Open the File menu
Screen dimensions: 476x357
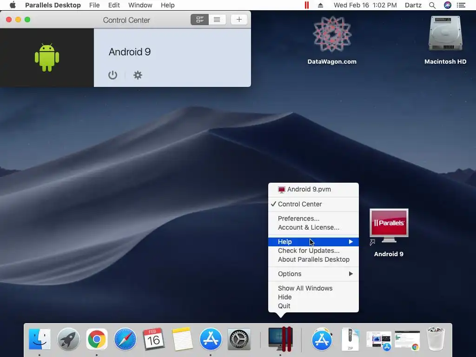pyautogui.click(x=94, y=5)
